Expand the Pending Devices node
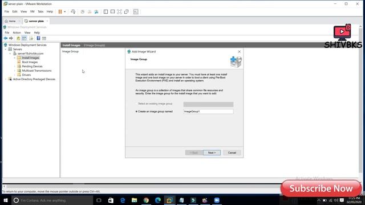Image resolution: width=365 pixels, height=205 pixels. 14,66
